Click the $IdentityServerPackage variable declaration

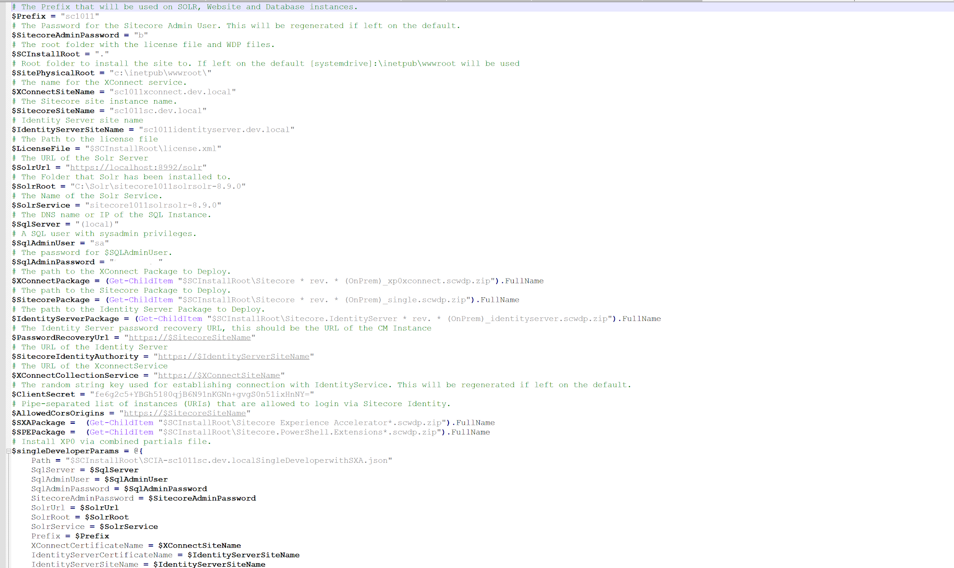pos(65,319)
